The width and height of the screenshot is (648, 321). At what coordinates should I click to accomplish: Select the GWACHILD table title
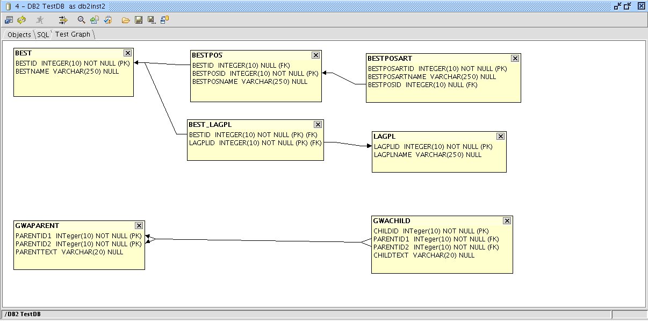point(392,220)
